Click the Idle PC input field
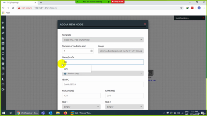This screenshot has height=116, width=207. (x=103, y=84)
